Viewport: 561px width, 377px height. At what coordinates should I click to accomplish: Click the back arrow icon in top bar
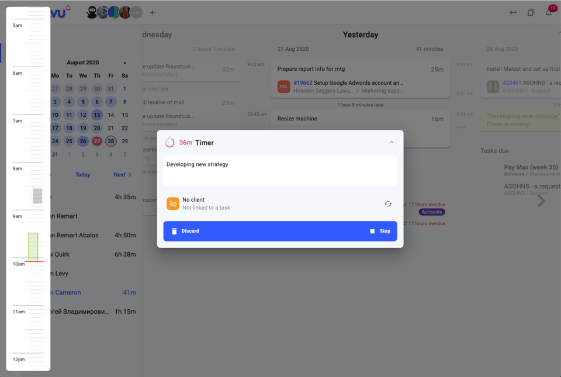point(513,12)
